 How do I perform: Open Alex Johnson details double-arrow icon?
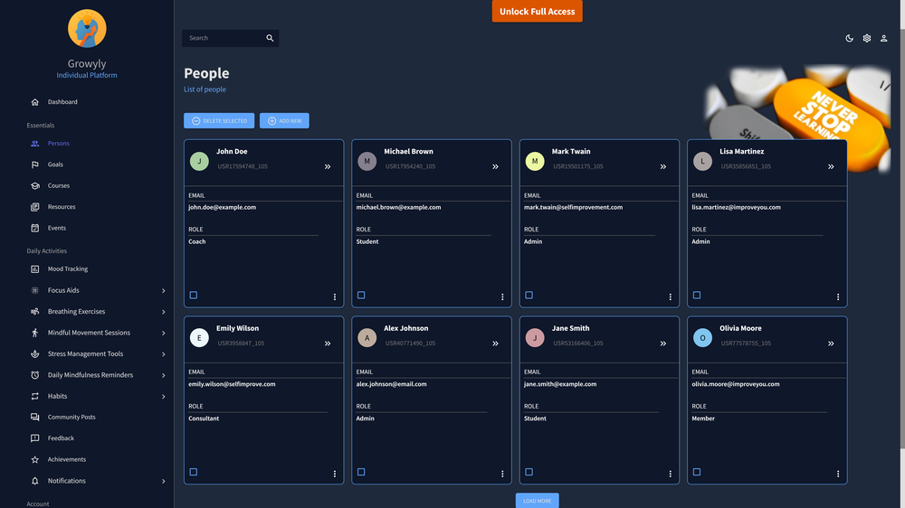[495, 343]
